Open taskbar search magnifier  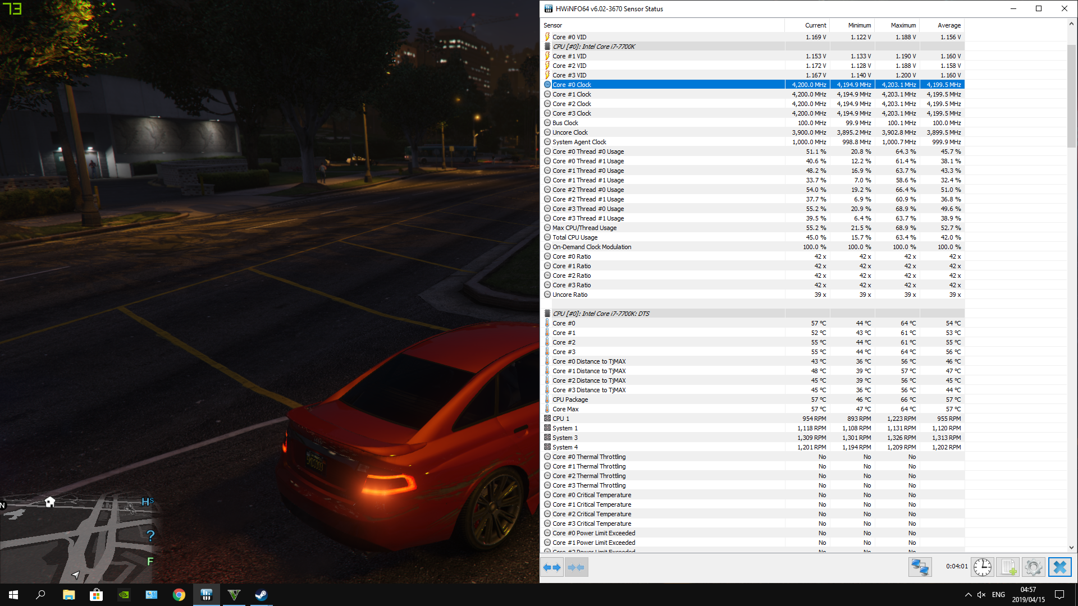click(40, 595)
